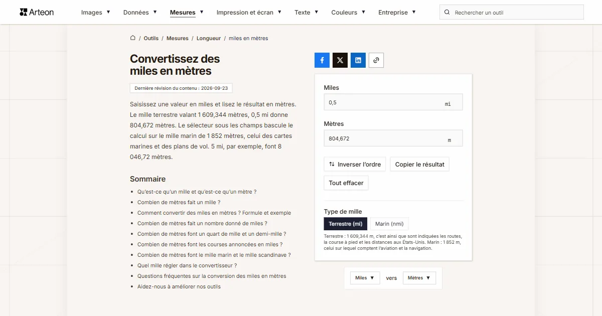Image resolution: width=602 pixels, height=316 pixels.
Task: Focus the Mètres result field
Action: (x=393, y=138)
